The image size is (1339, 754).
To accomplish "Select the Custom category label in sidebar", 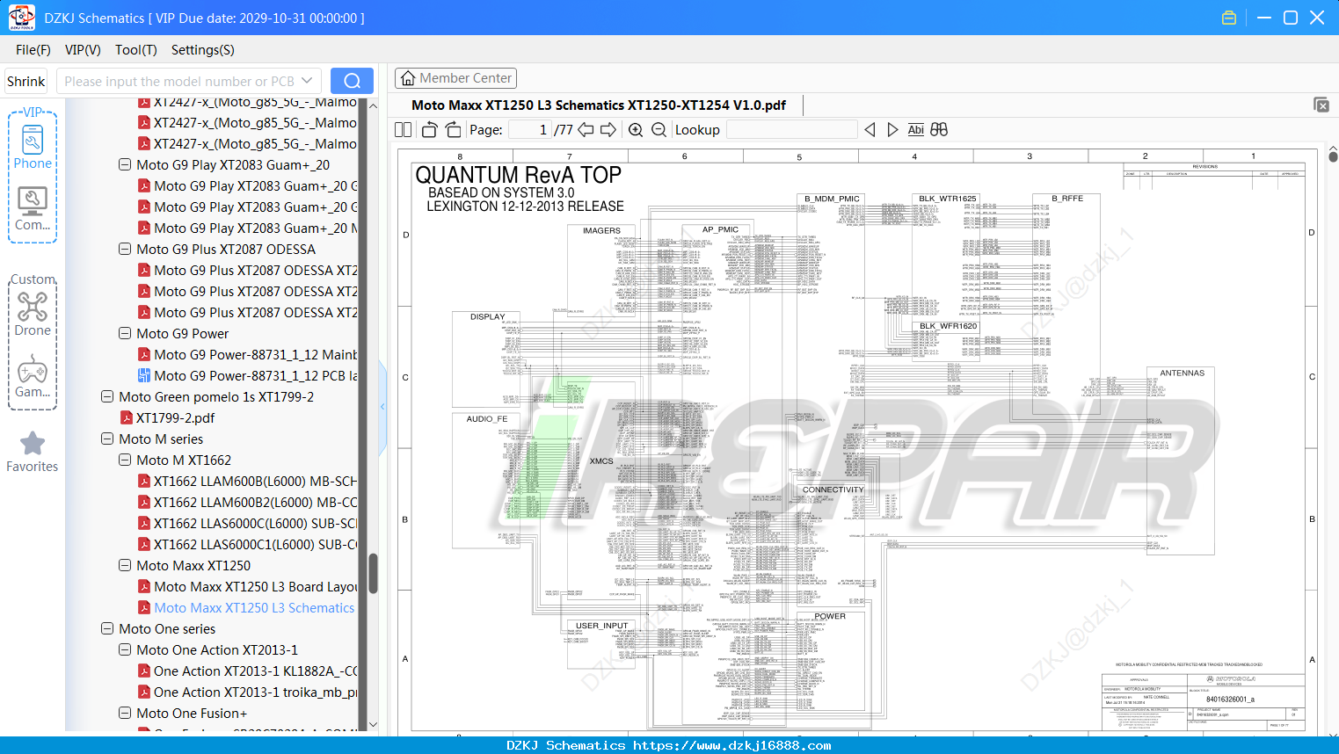I will pyautogui.click(x=33, y=279).
